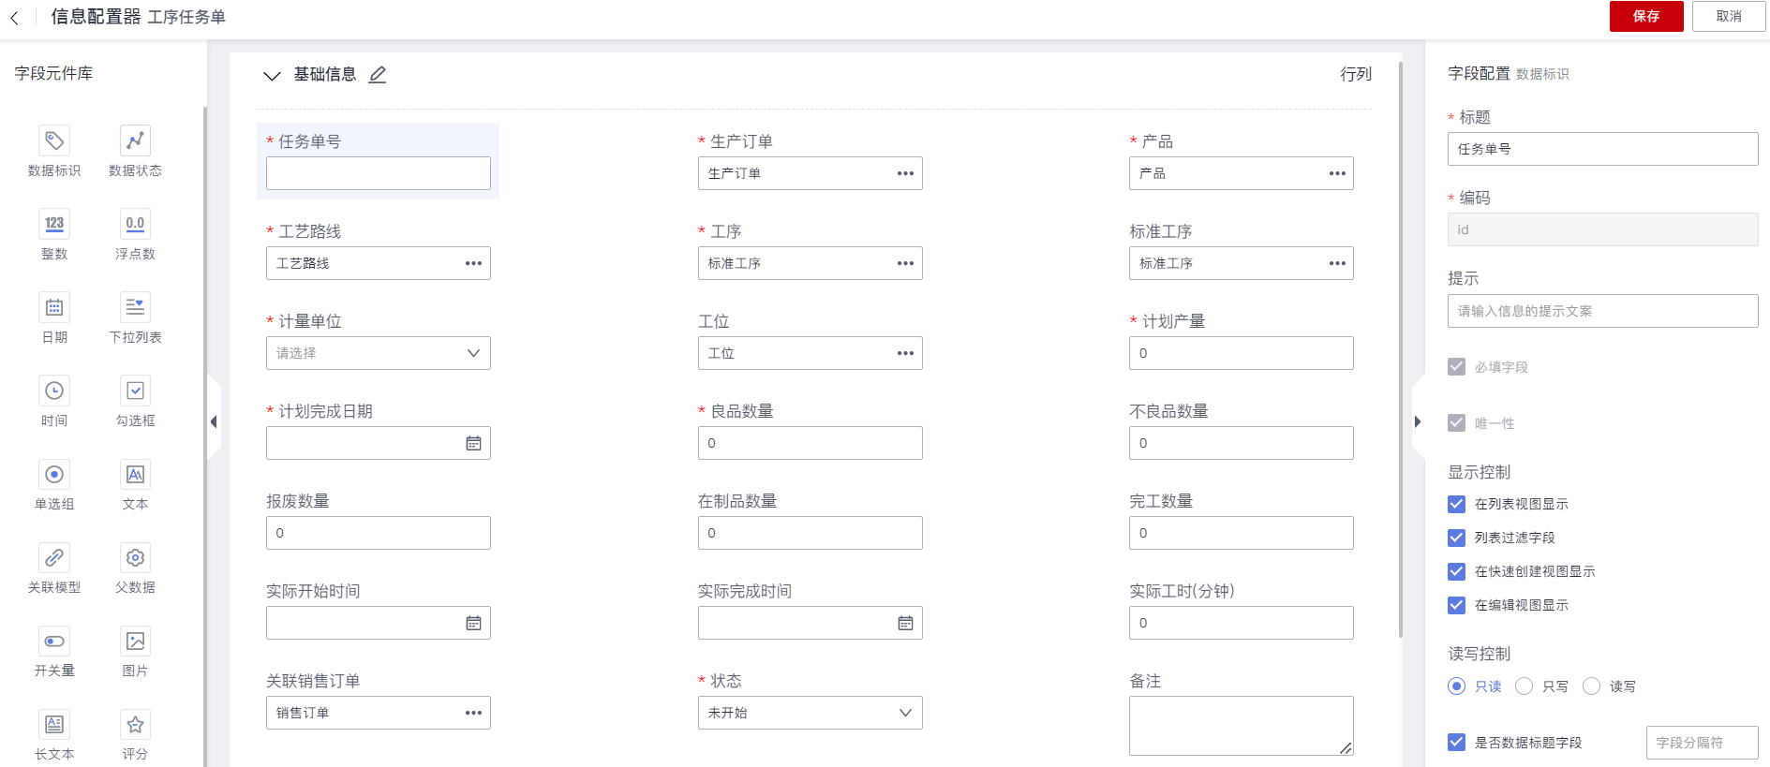Select the 读写 radio option
Viewport: 1770px width, 767px height.
point(1591,686)
